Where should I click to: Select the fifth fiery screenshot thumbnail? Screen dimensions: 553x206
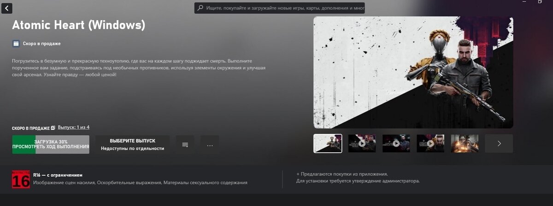pyautogui.click(x=465, y=143)
